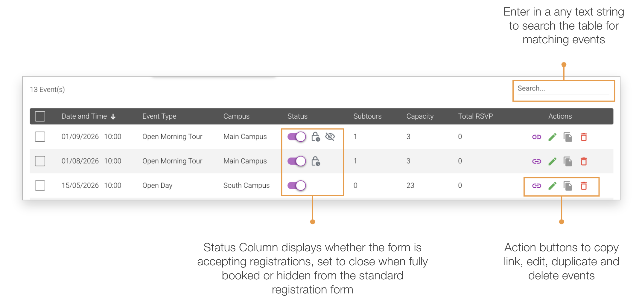Click the Date and Time sort arrow
Screen dimensions: 636x300
113,117
